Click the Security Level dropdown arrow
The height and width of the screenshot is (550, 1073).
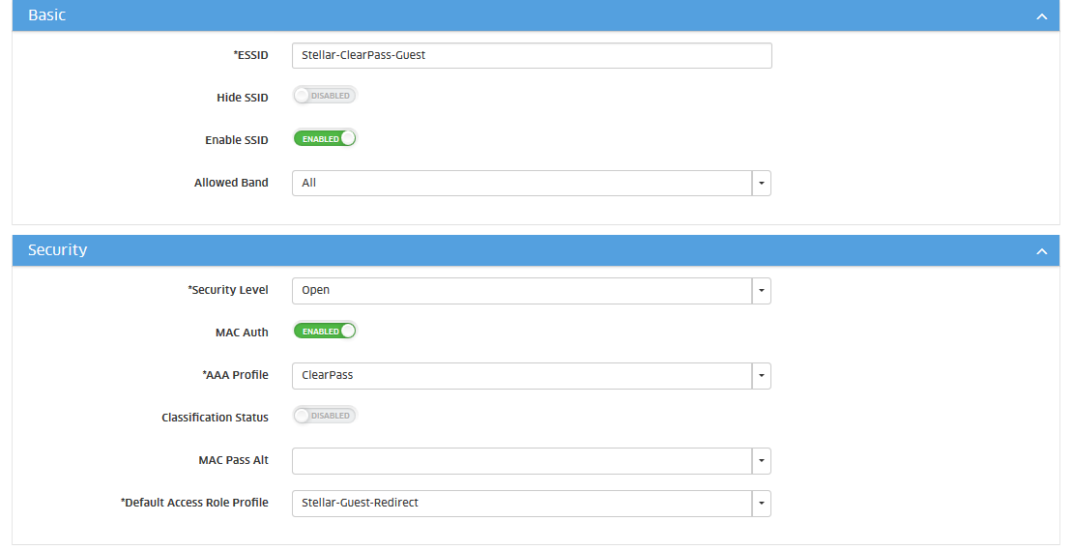pos(761,290)
